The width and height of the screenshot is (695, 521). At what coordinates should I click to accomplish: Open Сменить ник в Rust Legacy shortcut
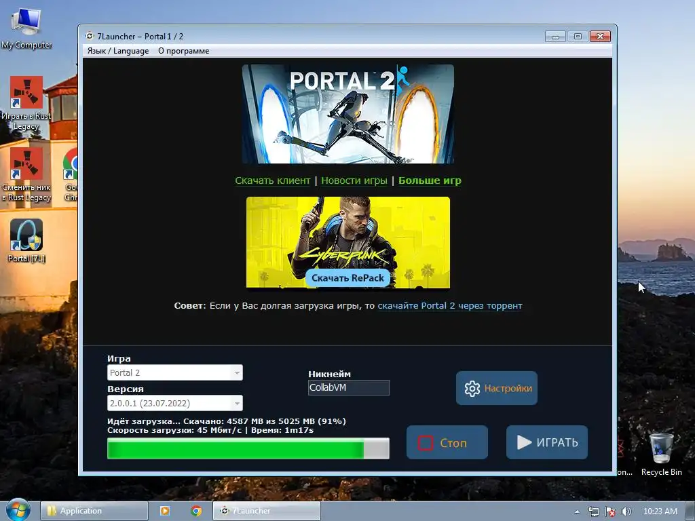tap(26, 174)
